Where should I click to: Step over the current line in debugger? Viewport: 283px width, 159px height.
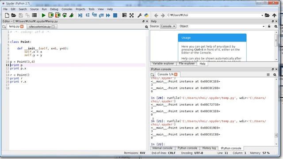[x=88, y=15]
